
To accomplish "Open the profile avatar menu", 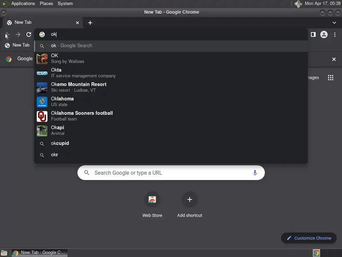I will pos(324,34).
